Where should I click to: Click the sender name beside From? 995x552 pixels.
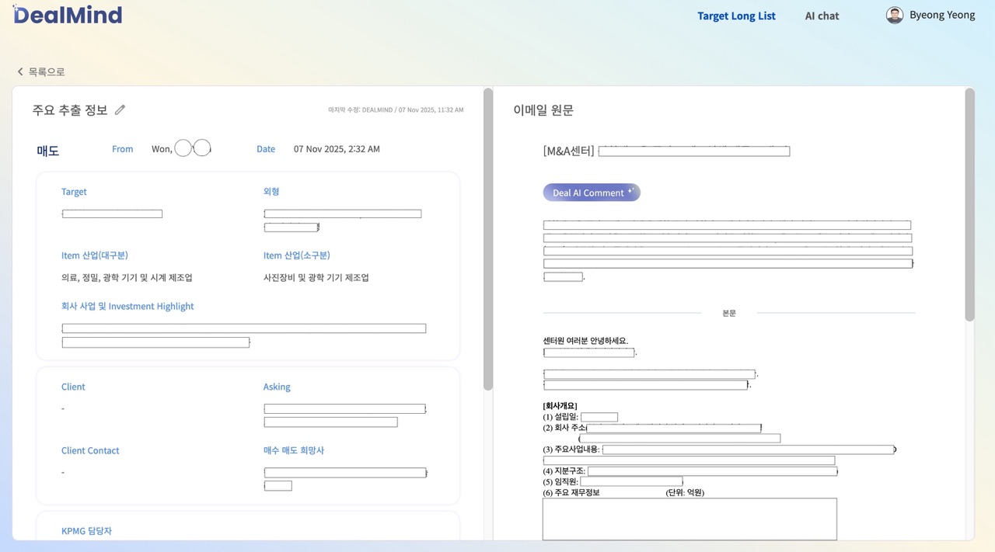pos(181,149)
